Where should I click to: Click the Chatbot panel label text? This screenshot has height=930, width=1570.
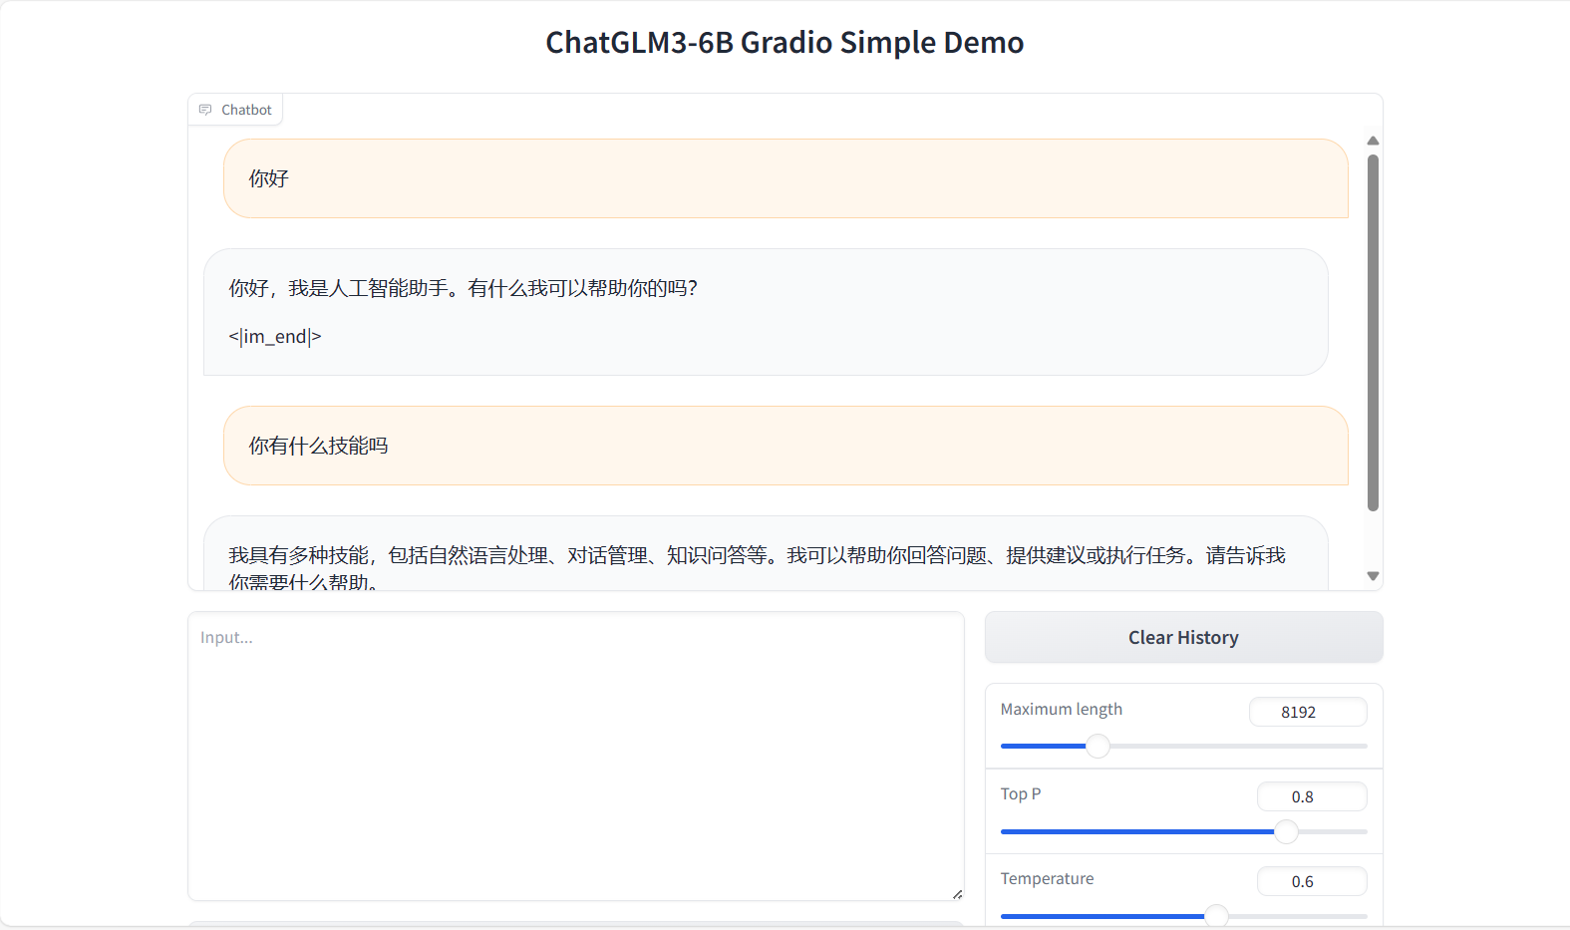[x=246, y=110]
